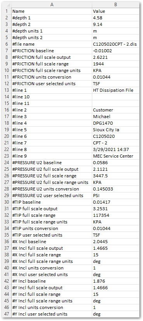Viewport: 143px width, 321px height.
Task: Select the #TIP full scale range value 117354
Action: 116,215
